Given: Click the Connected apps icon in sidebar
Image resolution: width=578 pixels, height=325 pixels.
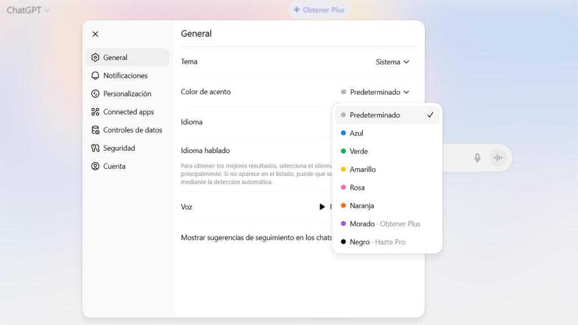Looking at the screenshot, I should tap(95, 112).
